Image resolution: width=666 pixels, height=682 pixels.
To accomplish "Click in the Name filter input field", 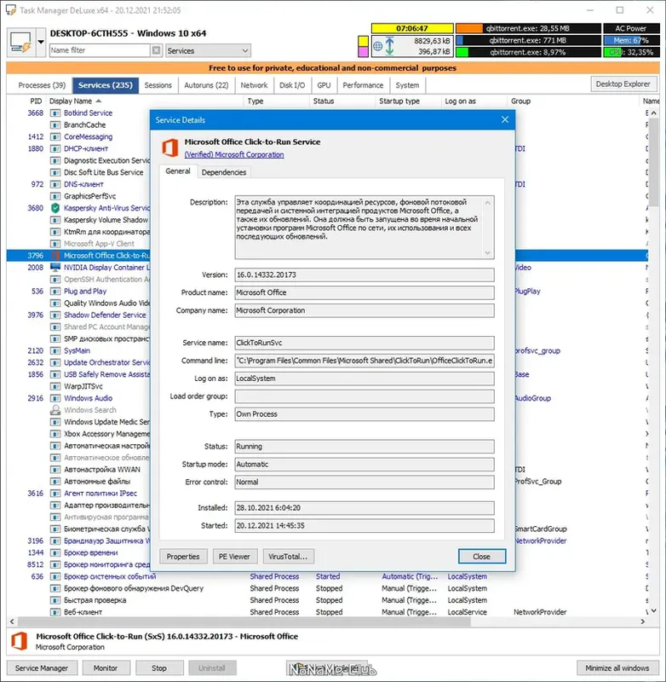I will [100, 50].
